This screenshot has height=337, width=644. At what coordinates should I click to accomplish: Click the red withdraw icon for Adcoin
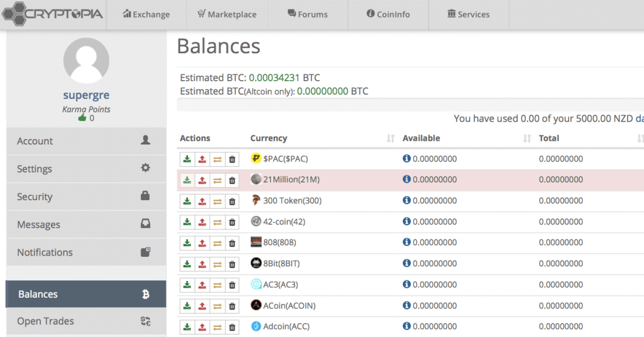pyautogui.click(x=202, y=326)
